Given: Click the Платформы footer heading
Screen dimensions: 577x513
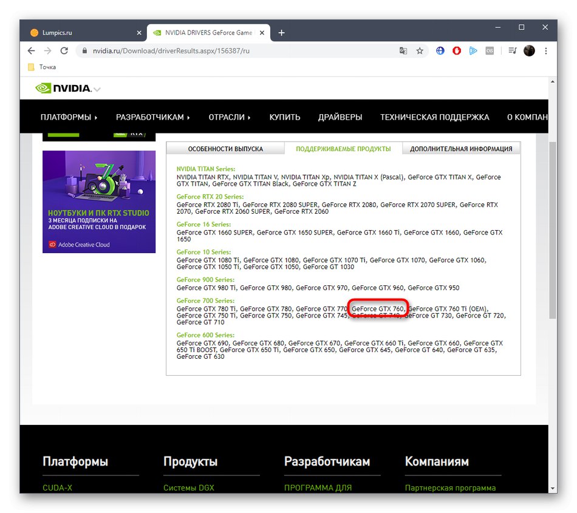Looking at the screenshot, I should [x=75, y=461].
